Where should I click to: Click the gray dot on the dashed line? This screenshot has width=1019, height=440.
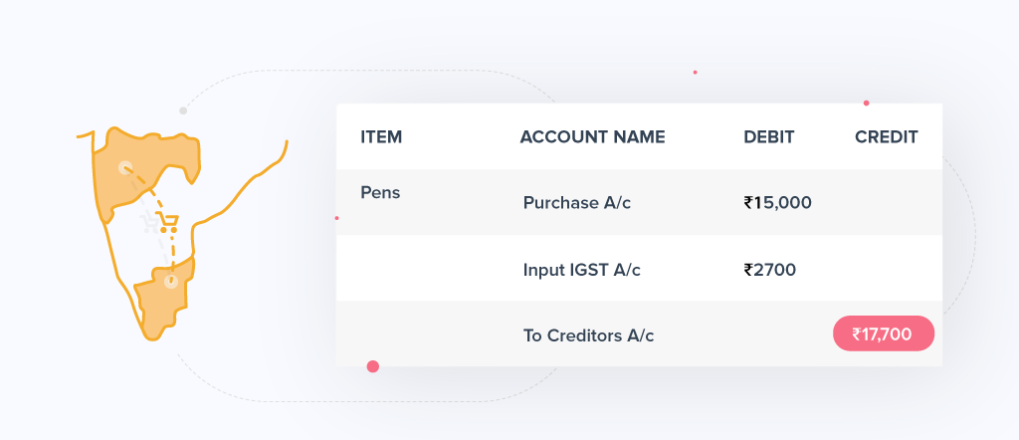tap(183, 110)
